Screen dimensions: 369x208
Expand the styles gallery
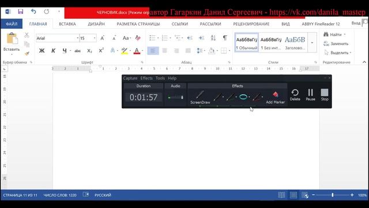point(312,43)
